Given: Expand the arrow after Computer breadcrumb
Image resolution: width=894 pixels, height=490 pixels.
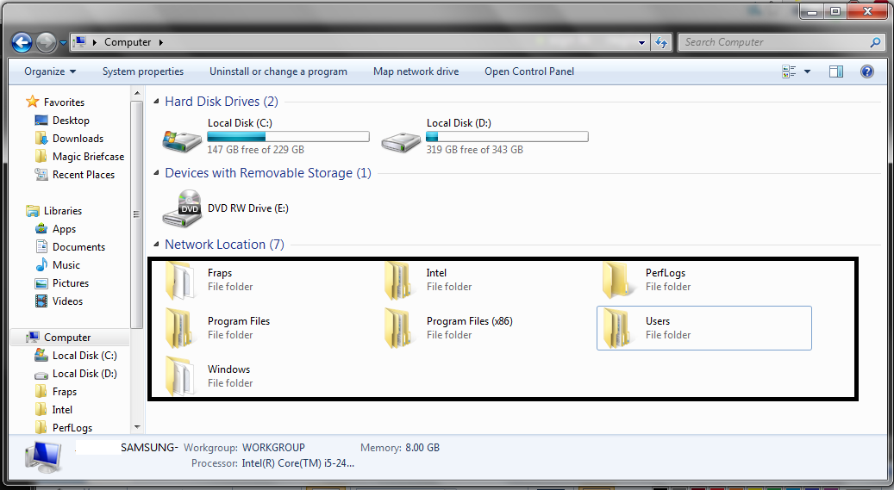Looking at the screenshot, I should [161, 42].
